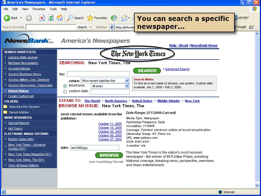Screen dimensions: 261x196
Task: Click the green SEARCH button
Action: point(147,71)
